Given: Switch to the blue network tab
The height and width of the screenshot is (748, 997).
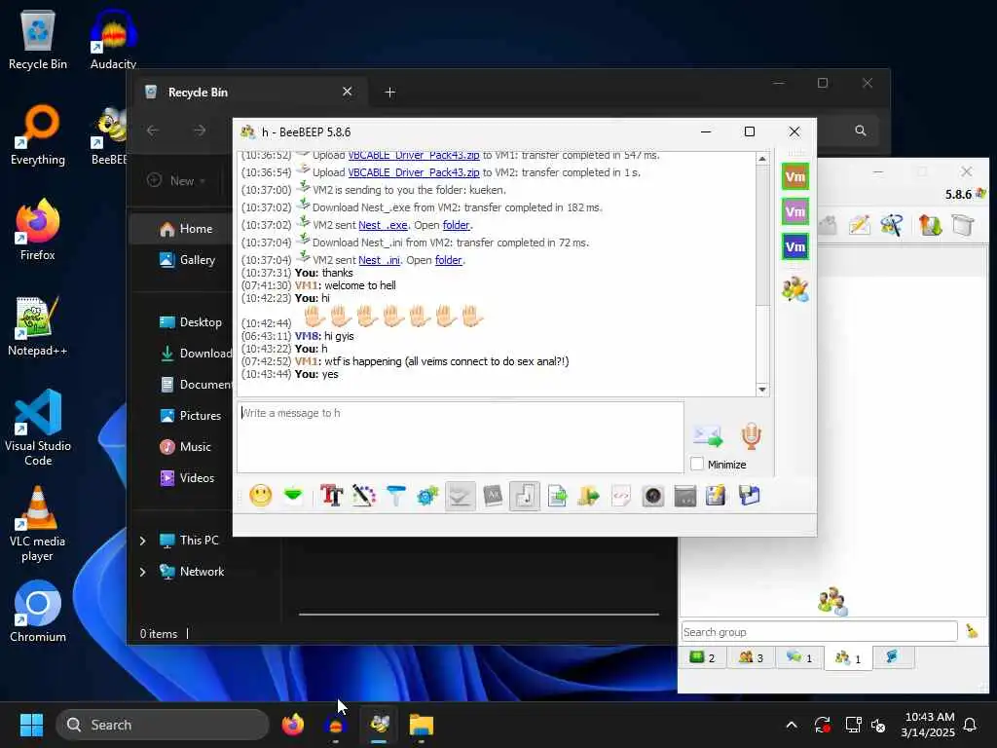Looking at the screenshot, I should pyautogui.click(x=893, y=657).
